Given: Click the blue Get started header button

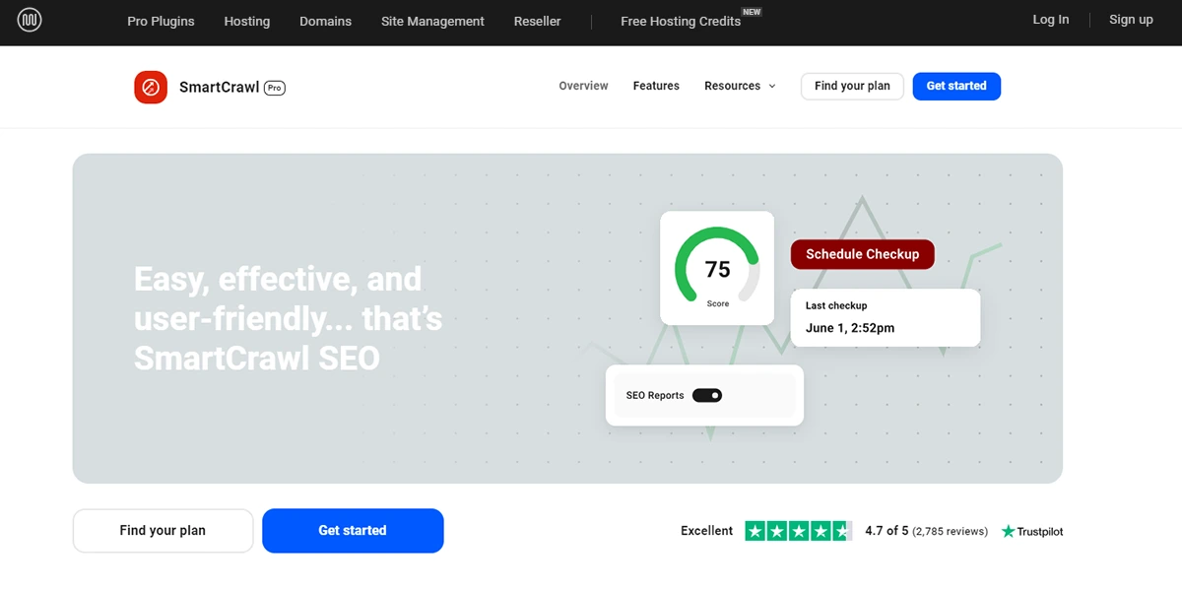Looking at the screenshot, I should (x=956, y=87).
